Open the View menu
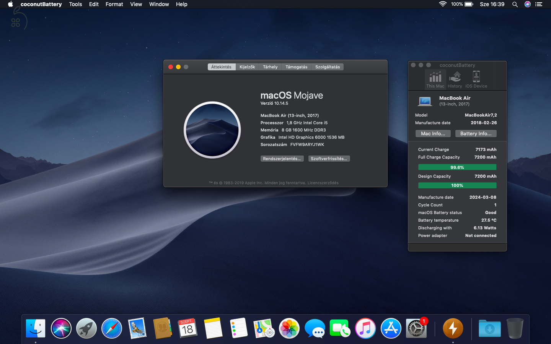The width and height of the screenshot is (551, 344). point(136,4)
